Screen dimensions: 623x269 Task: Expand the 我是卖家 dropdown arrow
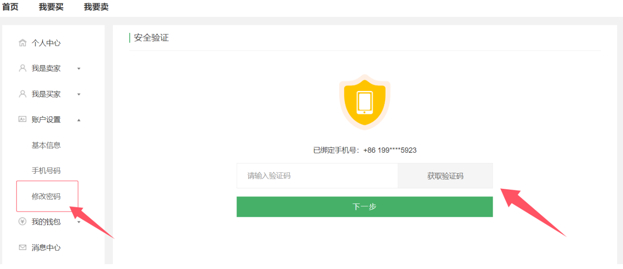[79, 69]
